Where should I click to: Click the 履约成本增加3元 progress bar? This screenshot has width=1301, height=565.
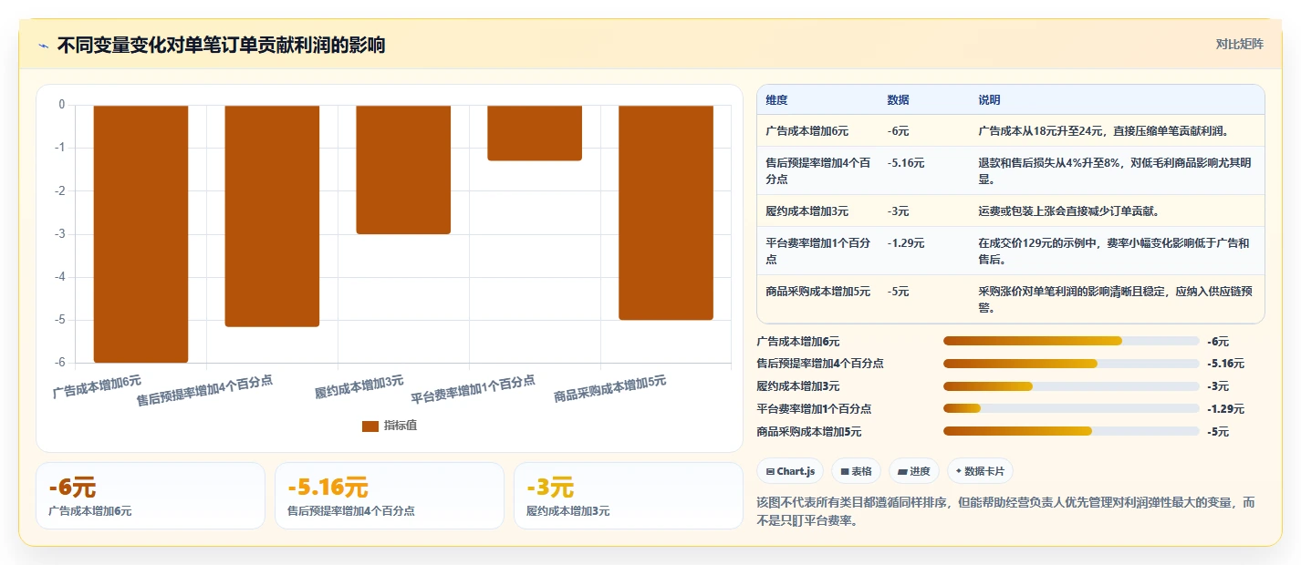(1071, 385)
